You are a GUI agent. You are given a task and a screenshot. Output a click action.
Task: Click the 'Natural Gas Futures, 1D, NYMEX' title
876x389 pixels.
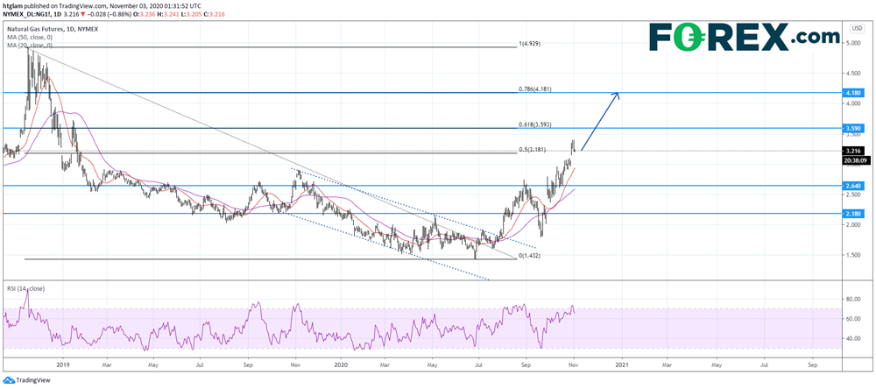click(x=53, y=28)
